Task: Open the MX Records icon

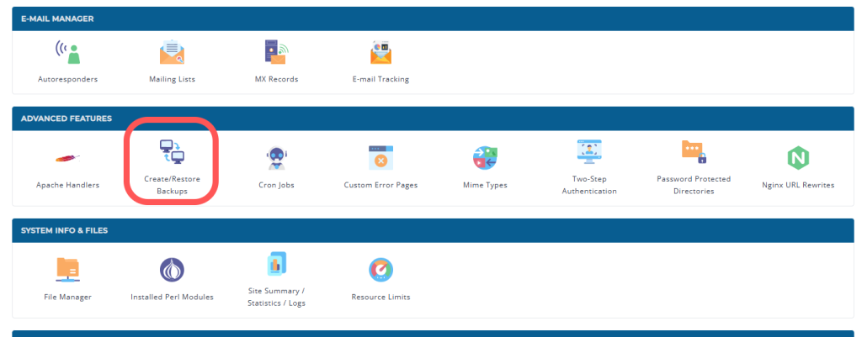Action: [276, 53]
